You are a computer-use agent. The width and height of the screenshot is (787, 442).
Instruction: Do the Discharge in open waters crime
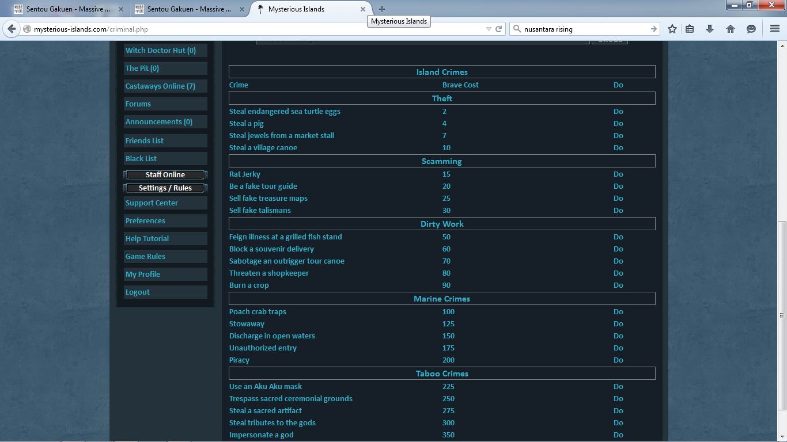618,336
